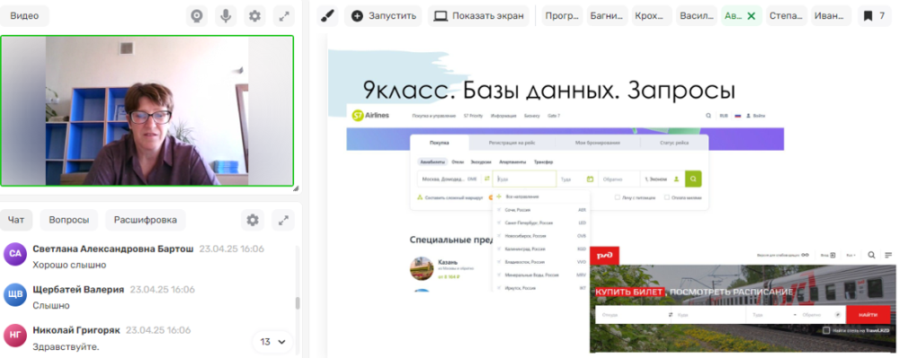Select the S7 Регистрация на рейс tab
This screenshot has width=899, height=358.
click(512, 143)
